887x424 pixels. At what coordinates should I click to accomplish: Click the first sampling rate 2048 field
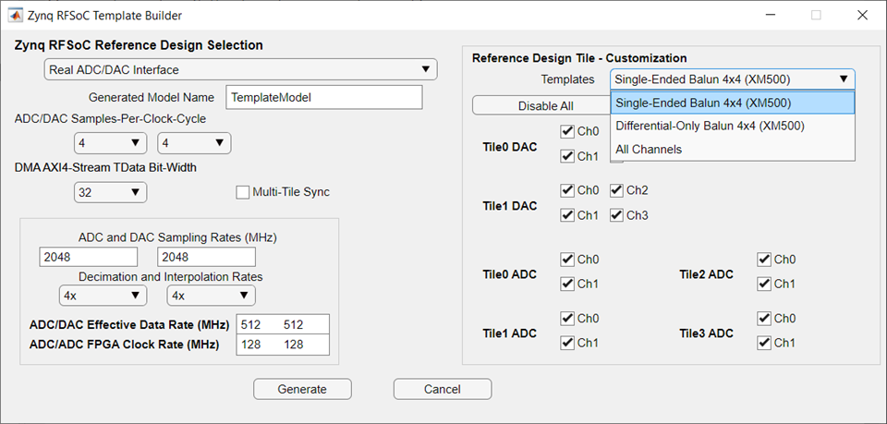click(89, 257)
